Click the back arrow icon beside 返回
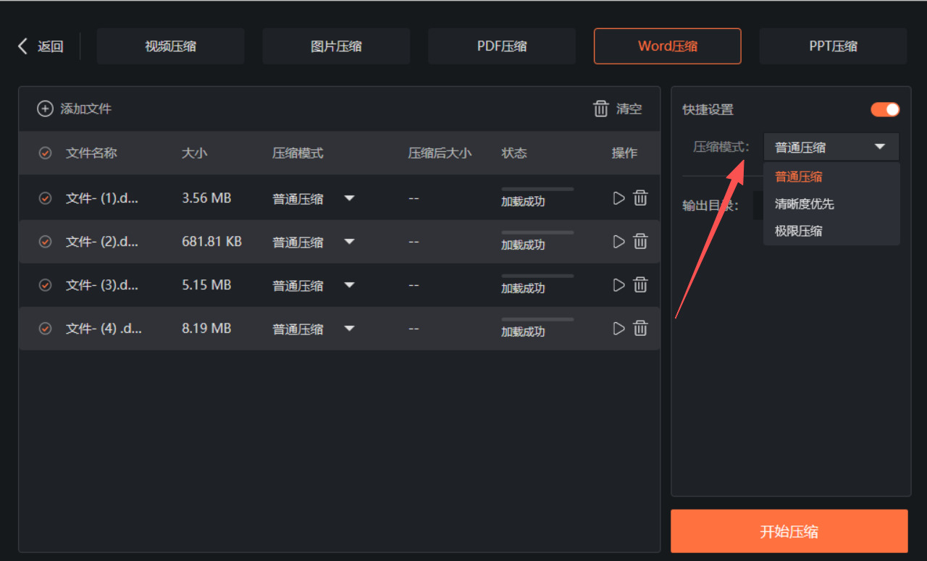The height and width of the screenshot is (561, 927). click(22, 46)
